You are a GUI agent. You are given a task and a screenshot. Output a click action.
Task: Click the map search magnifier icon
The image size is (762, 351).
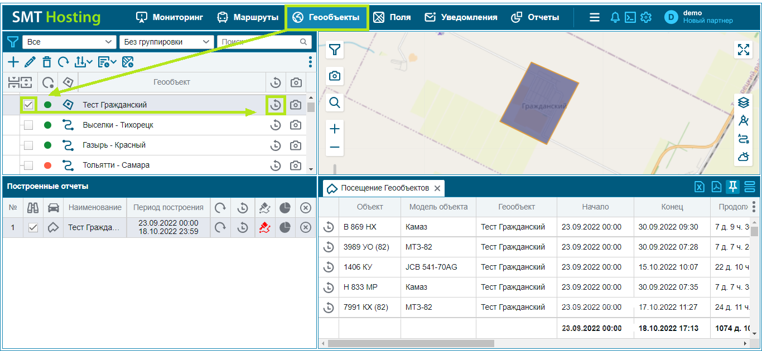tap(335, 103)
